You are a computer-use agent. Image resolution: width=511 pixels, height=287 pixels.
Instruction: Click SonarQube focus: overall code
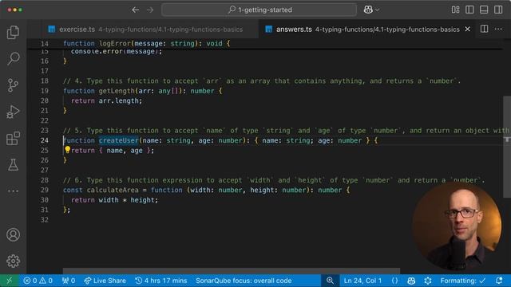244,281
